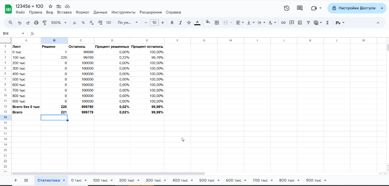Image resolution: width=389 pixels, height=186 pixels.
Task: Open the Данные menu
Action: 100,12
